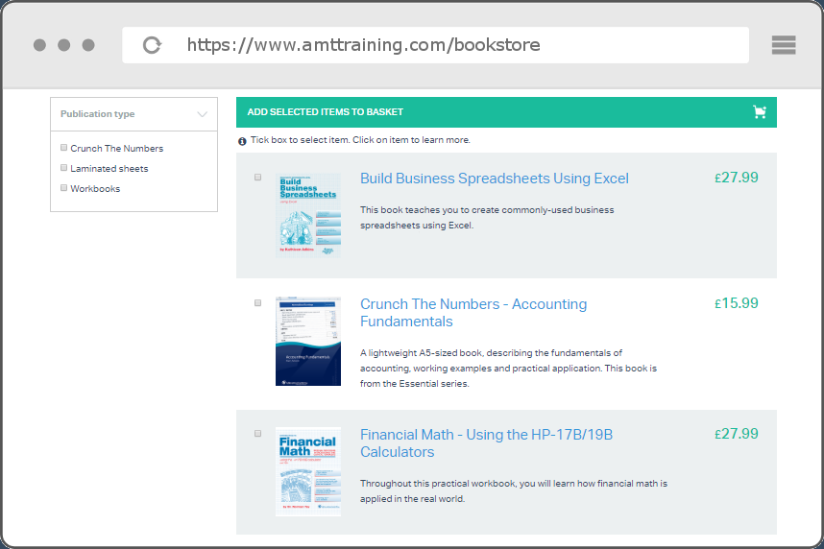Tick the Laminated sheets filter checkbox
This screenshot has width=824, height=549.
(64, 168)
